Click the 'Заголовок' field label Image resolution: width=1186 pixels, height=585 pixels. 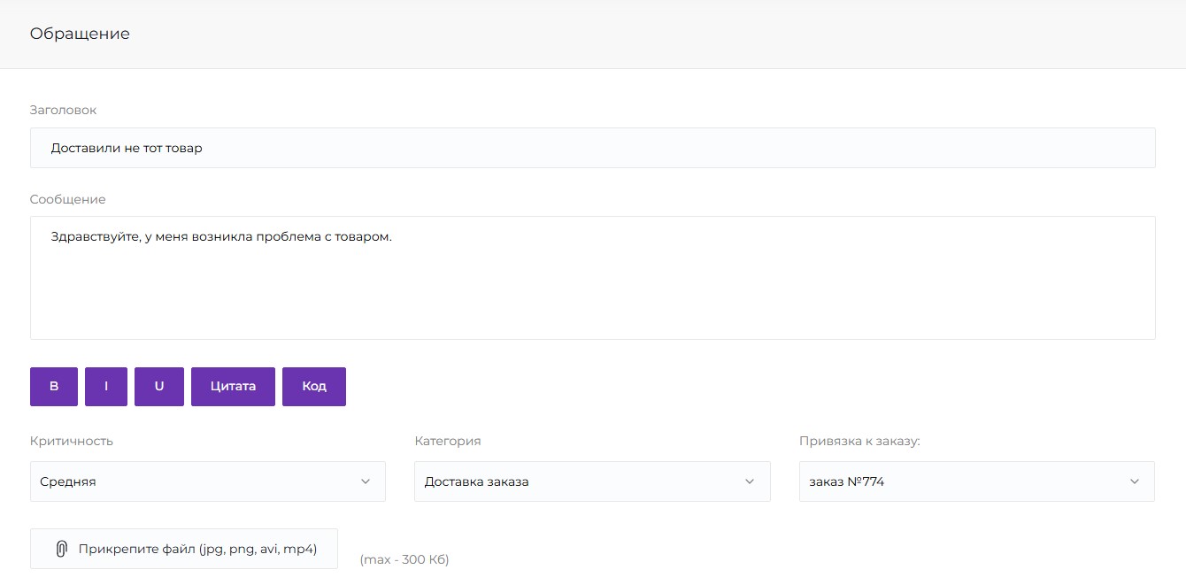[64, 110]
